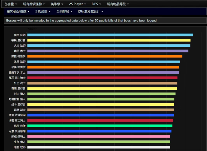Open the 25 Player size dropdown

coord(78,4)
